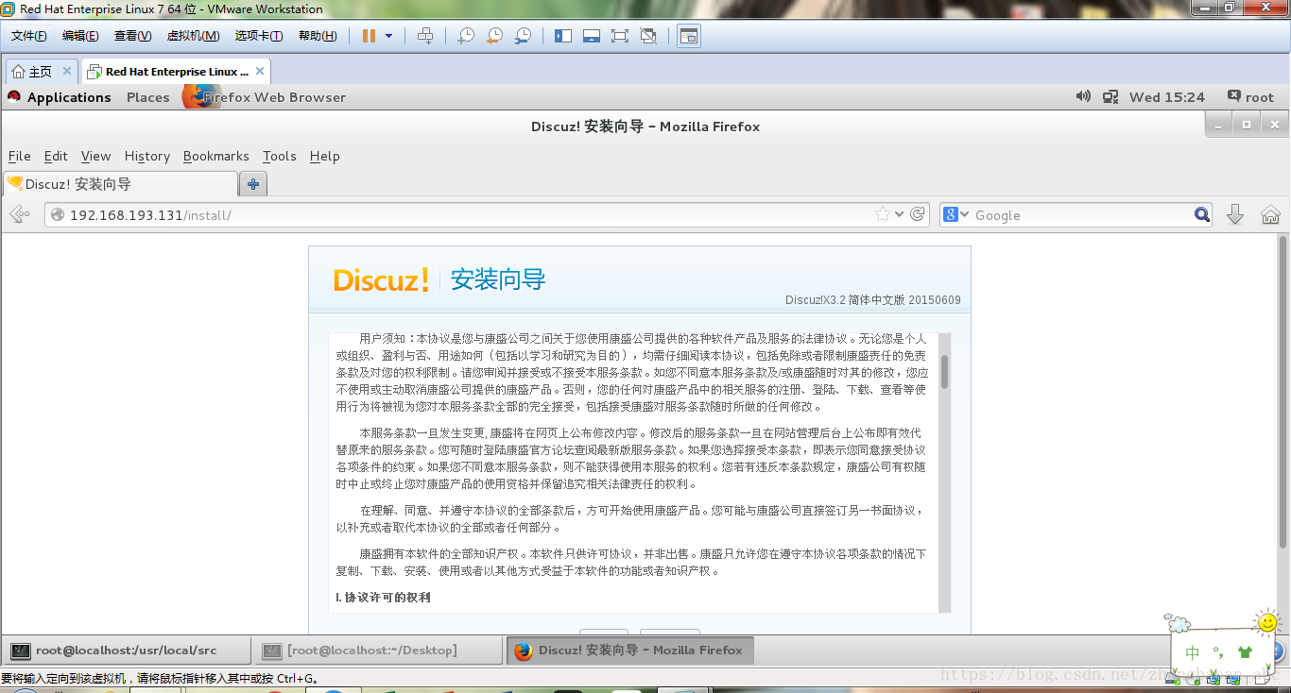Close the 主页 tab
1291x693 pixels.
click(67, 71)
